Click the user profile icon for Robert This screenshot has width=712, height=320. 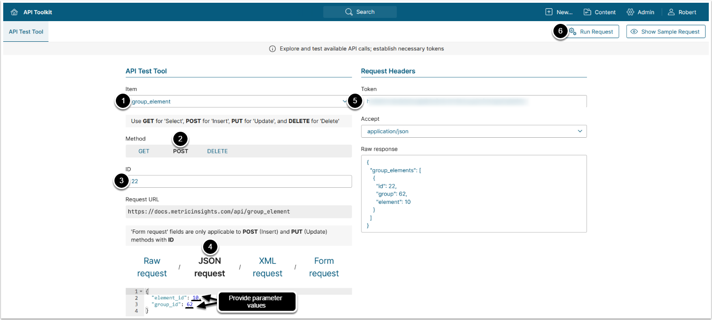tap(671, 12)
